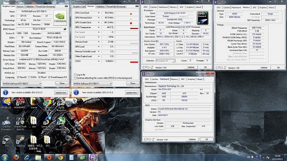Viewport: 287px width, 161px height.
Task: Toggle the PhysX checkbox
Action: tap(40, 77)
